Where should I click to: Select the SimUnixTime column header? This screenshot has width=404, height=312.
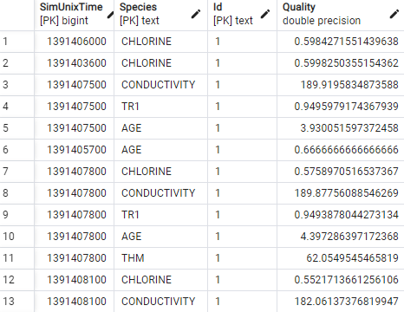click(75, 15)
